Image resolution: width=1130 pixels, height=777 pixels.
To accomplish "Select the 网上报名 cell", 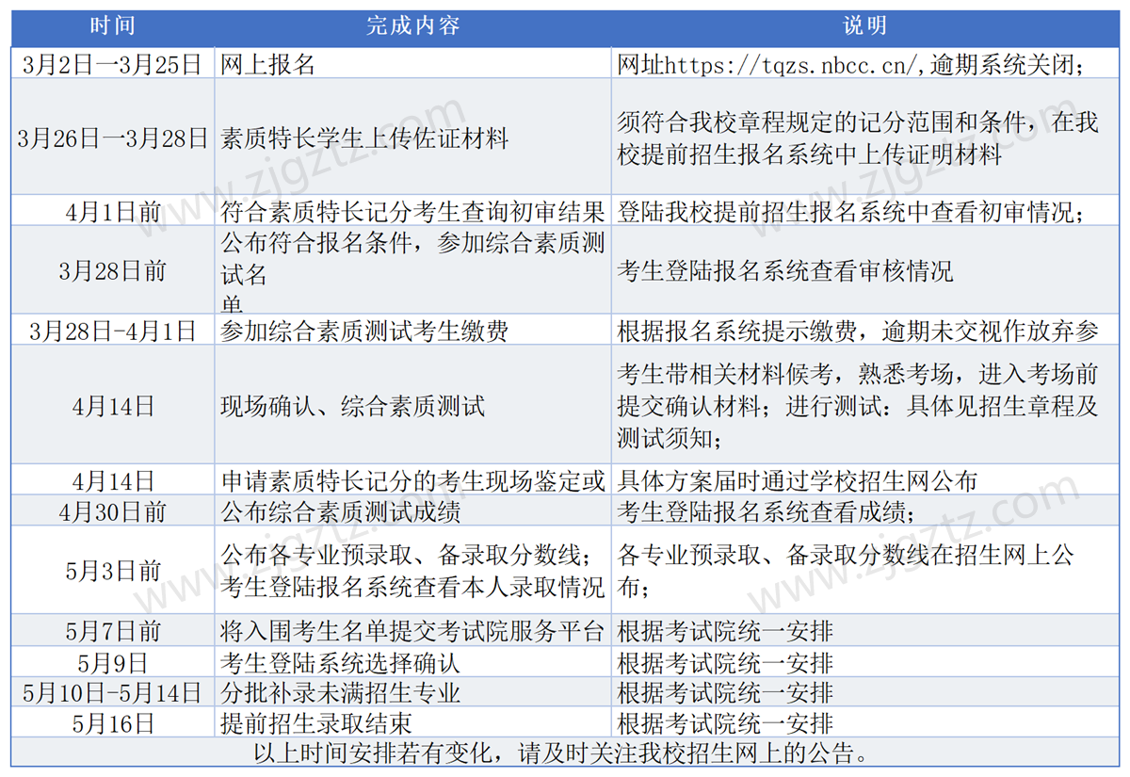I will pos(267,64).
